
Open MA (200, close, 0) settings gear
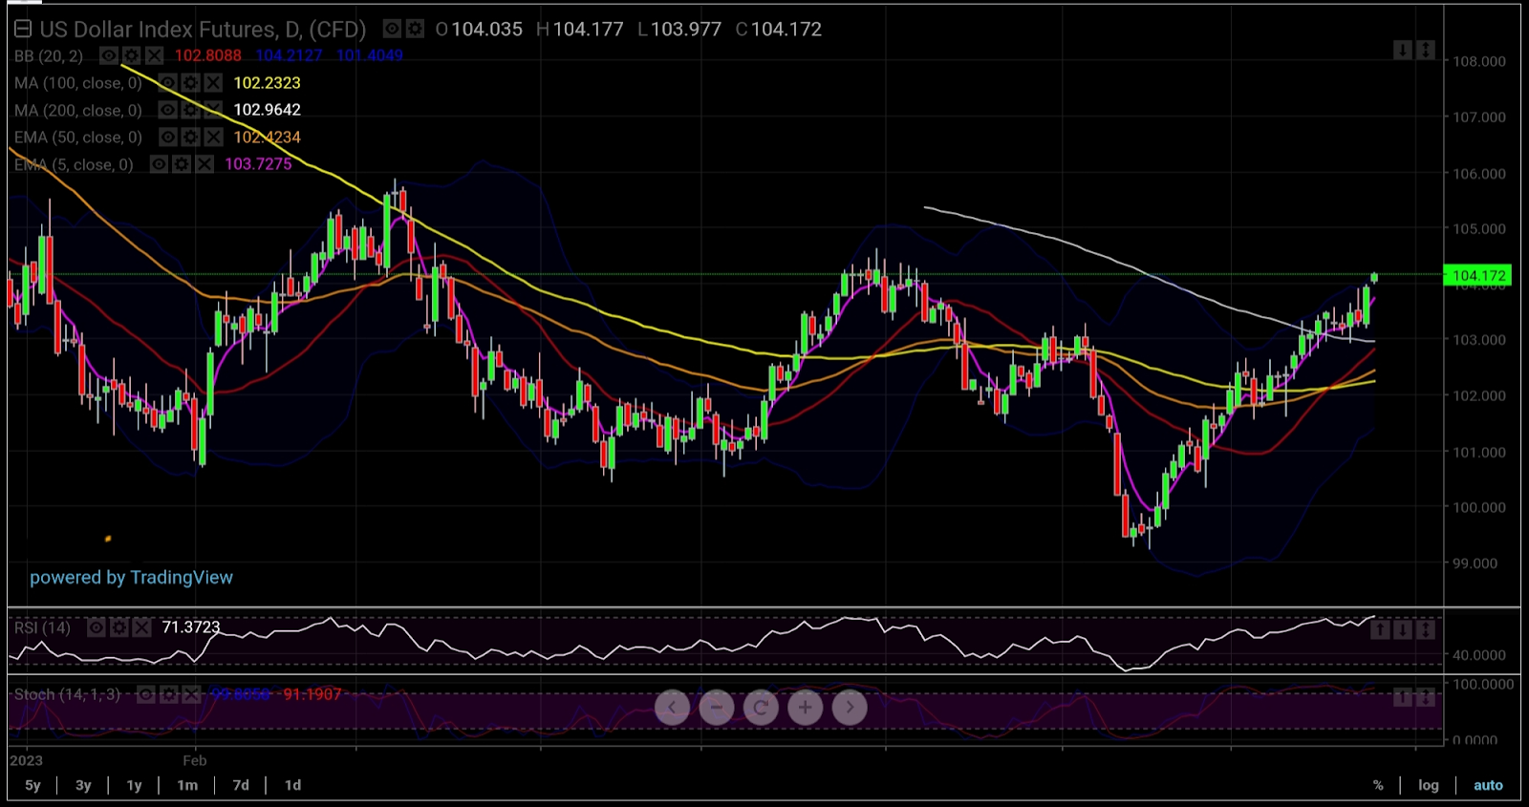point(190,110)
